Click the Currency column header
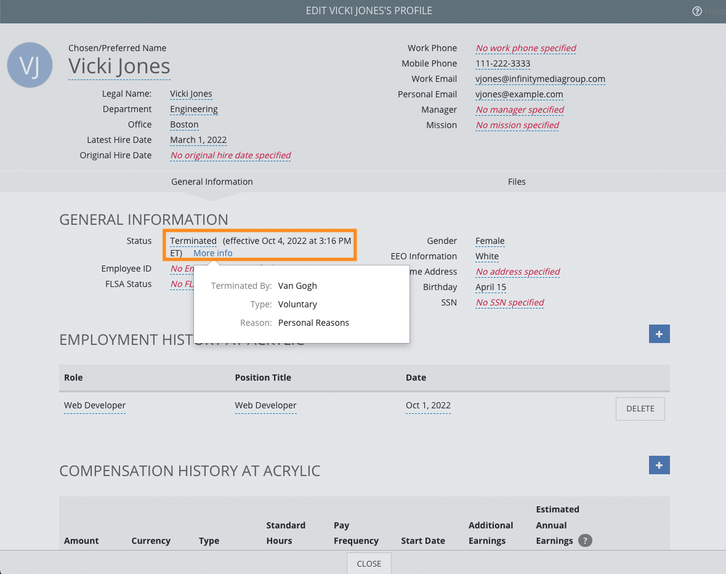 coord(151,541)
